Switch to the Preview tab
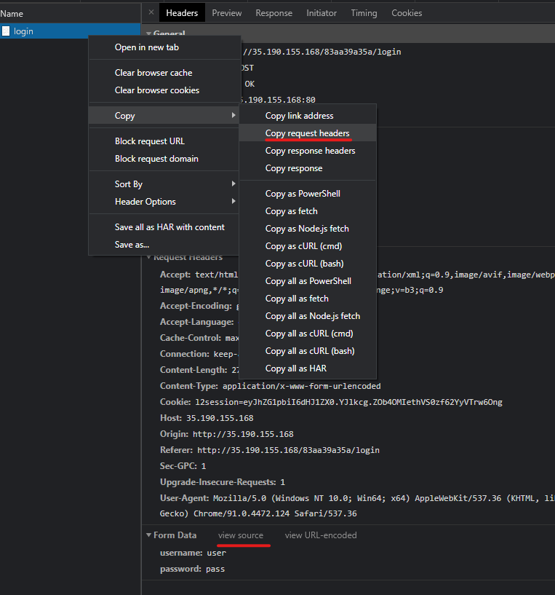 227,13
